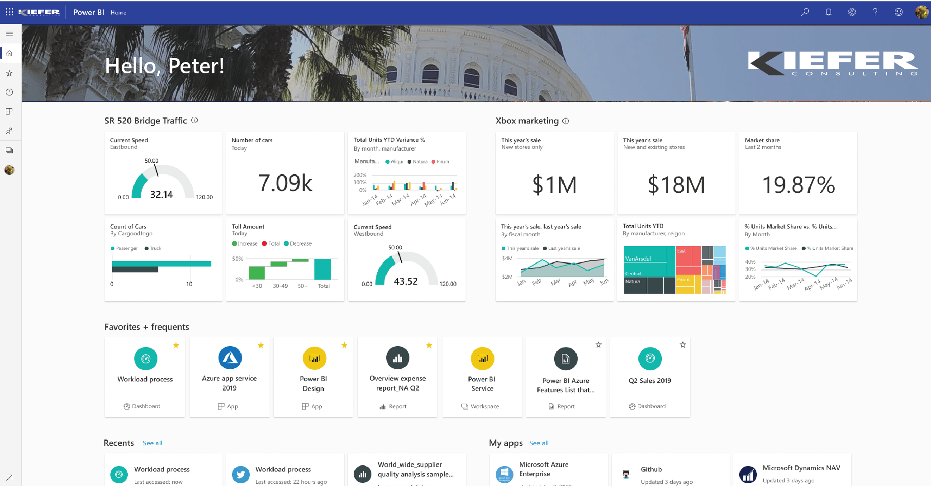Click the Home label in the header
Screen dimensions: 931x486
point(119,13)
